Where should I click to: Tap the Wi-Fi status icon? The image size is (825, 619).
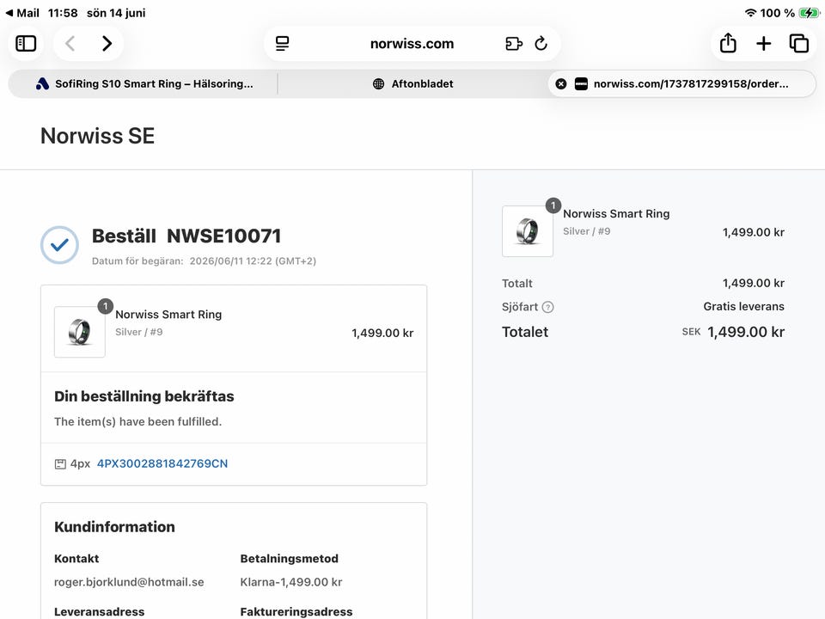point(750,13)
